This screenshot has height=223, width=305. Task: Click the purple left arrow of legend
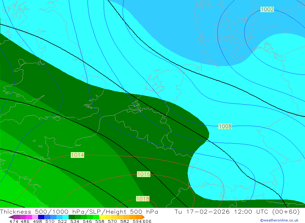[x=11, y=217]
